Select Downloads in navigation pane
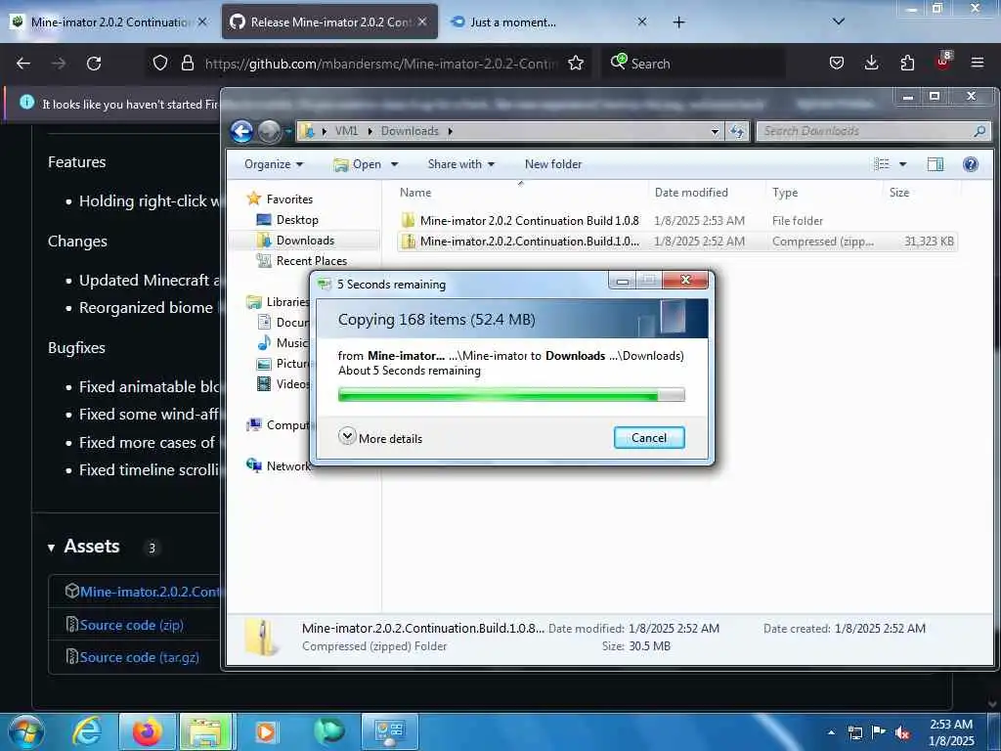 pyautogui.click(x=295, y=241)
